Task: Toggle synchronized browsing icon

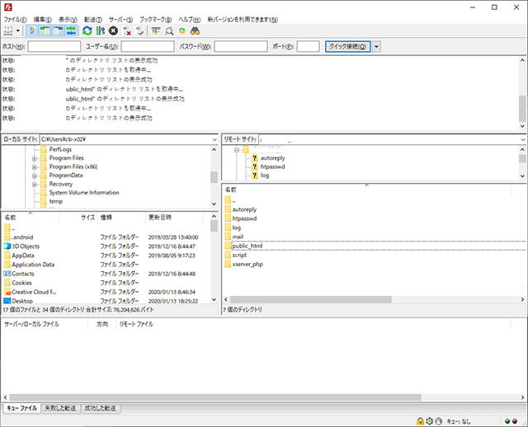Action: pyautogui.click(x=181, y=31)
